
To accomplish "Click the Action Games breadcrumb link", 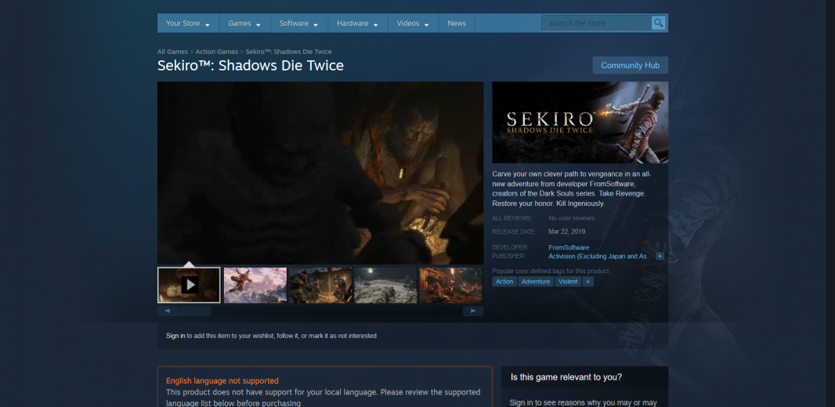I will (x=217, y=52).
